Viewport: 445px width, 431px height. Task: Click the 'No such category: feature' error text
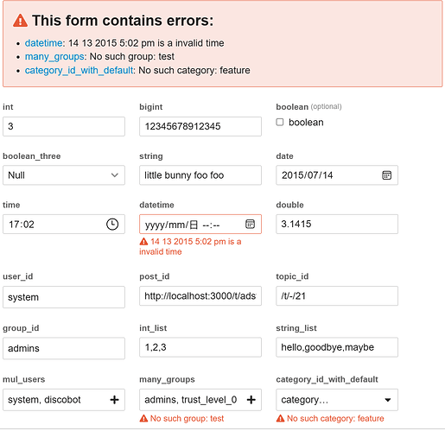335,418
